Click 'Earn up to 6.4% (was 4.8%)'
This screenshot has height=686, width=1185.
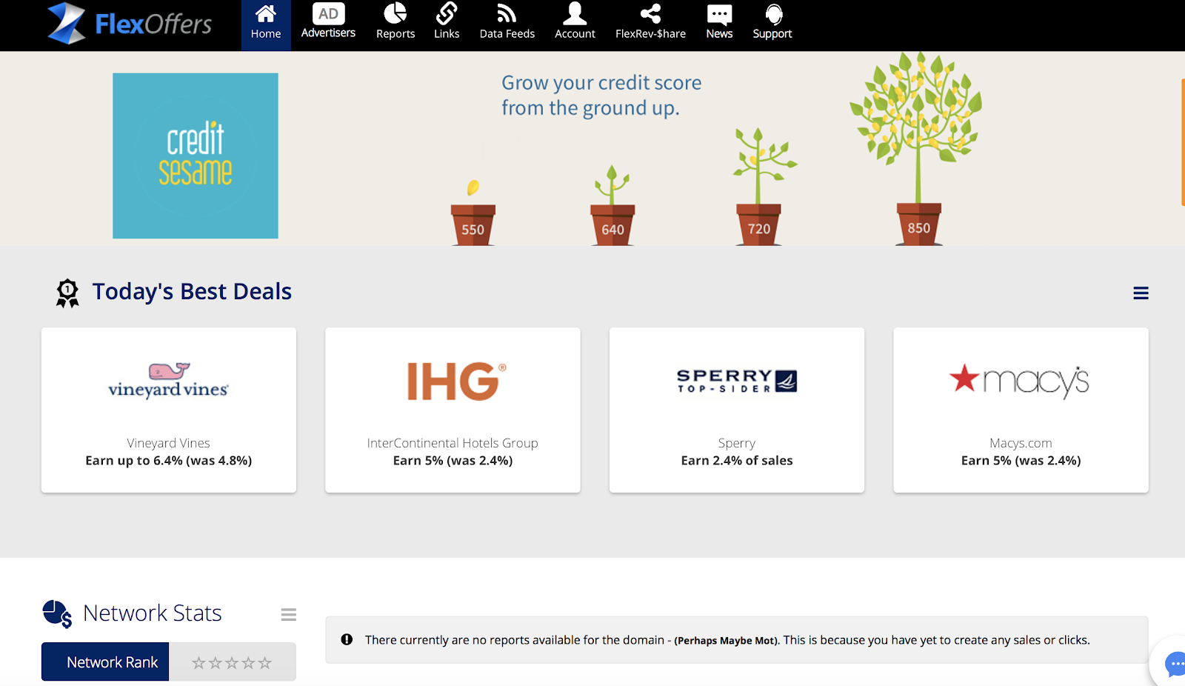point(169,461)
